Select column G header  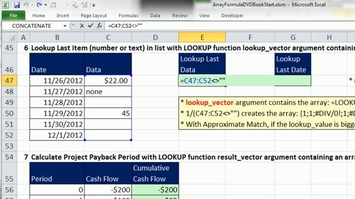[293, 37]
